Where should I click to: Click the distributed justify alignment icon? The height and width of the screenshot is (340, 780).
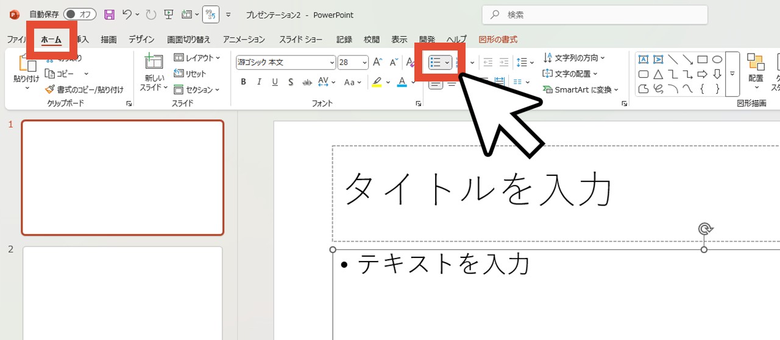click(x=500, y=82)
